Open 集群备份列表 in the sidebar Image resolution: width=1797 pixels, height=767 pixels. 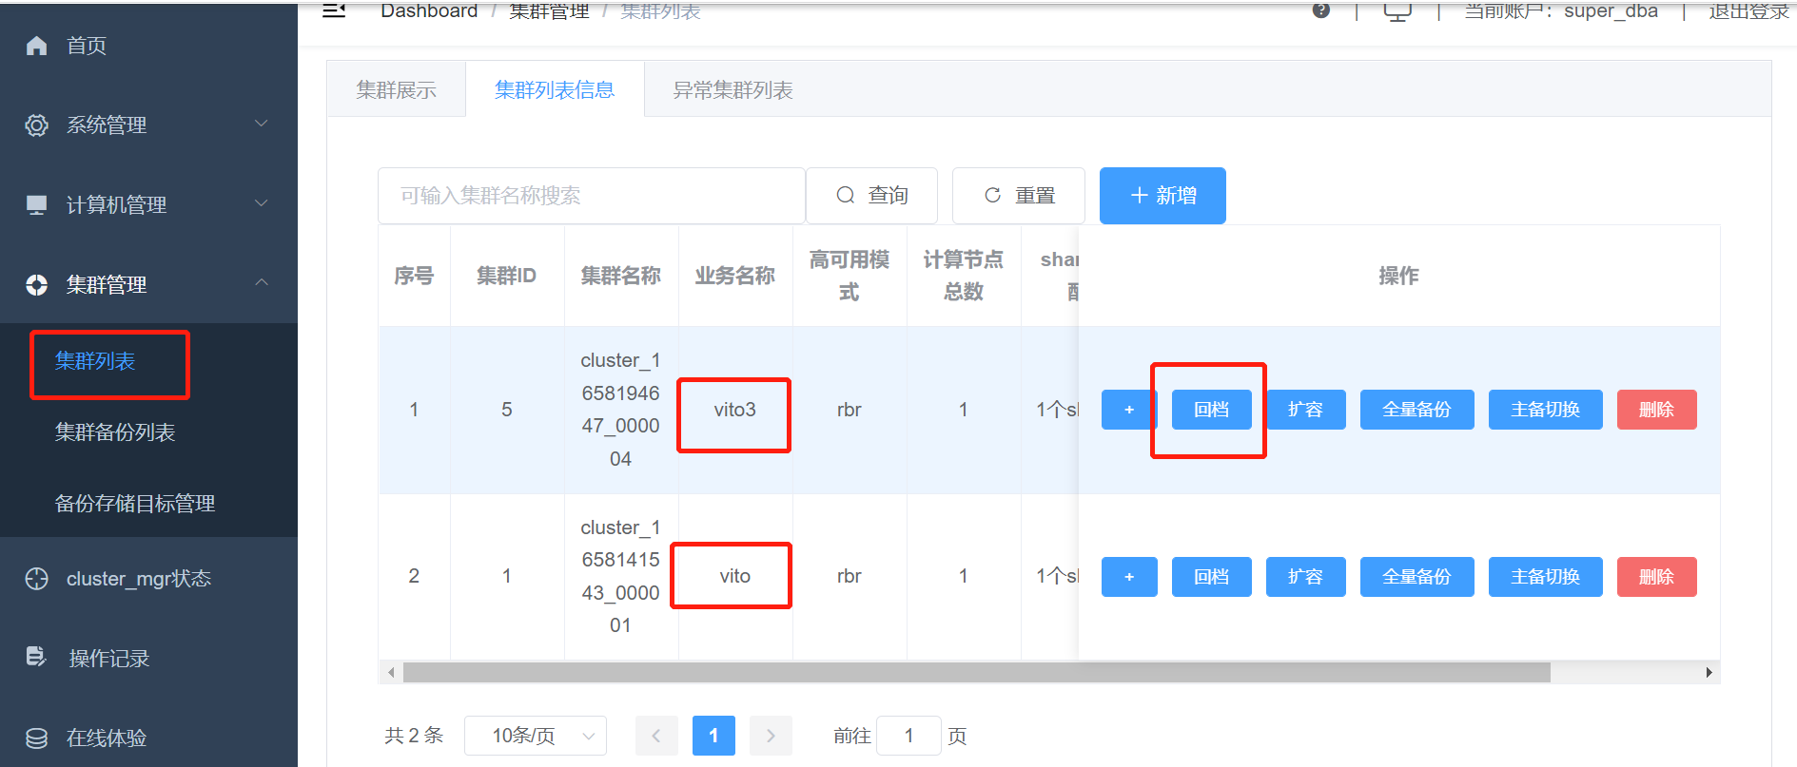[115, 432]
